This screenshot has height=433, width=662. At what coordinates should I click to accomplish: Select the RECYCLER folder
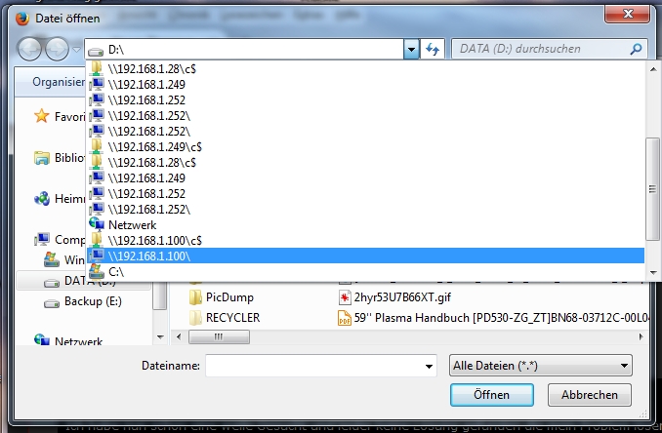click(x=225, y=318)
